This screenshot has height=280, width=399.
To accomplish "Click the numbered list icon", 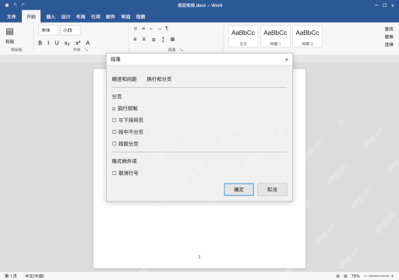I will click(x=143, y=29).
